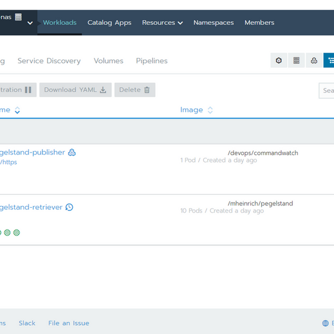Click the rightmost green pod status dot
Viewport: 334px width, 334px height.
(x=17, y=233)
